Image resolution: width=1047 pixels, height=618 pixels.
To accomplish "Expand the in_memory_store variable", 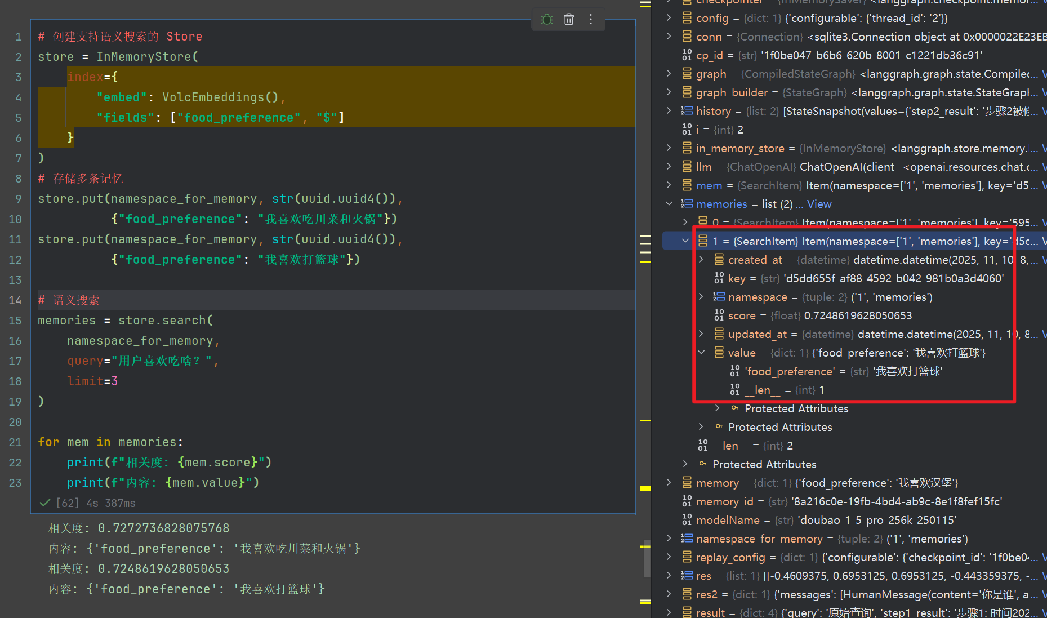I will pos(669,148).
